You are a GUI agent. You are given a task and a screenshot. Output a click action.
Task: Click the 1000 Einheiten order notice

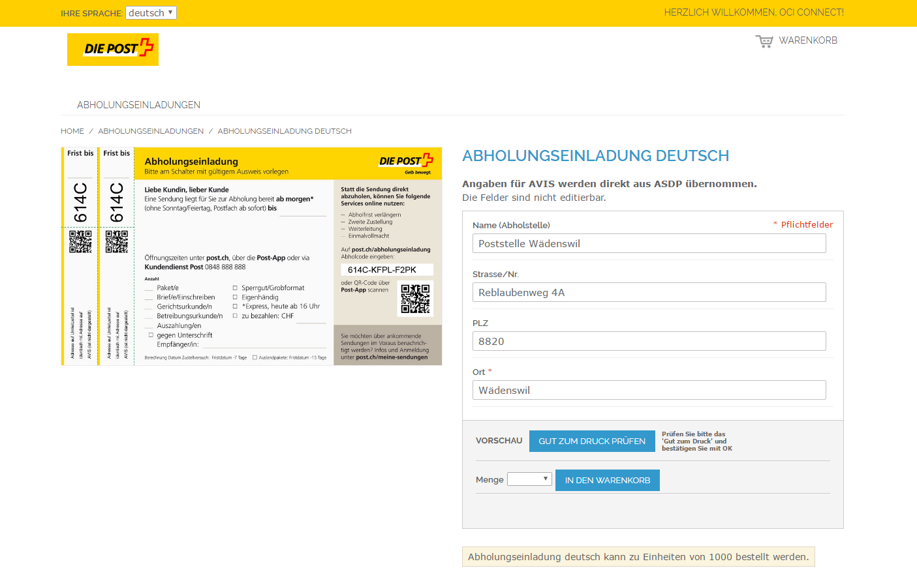638,557
